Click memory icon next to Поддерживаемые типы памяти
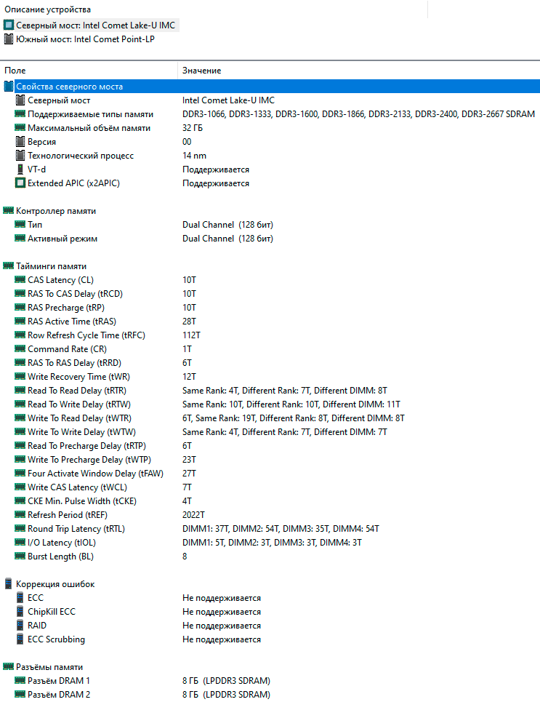 click(20, 113)
